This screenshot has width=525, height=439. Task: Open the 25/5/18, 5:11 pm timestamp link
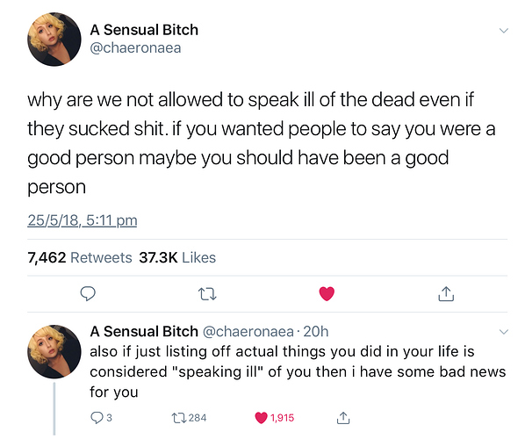(x=83, y=220)
